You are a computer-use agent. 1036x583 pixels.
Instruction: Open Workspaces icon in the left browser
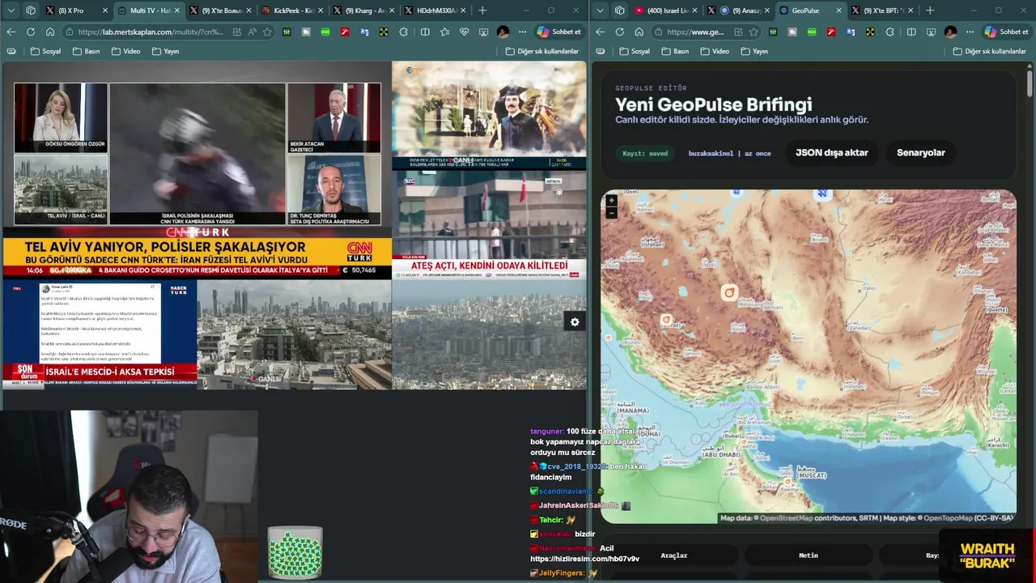coord(30,11)
